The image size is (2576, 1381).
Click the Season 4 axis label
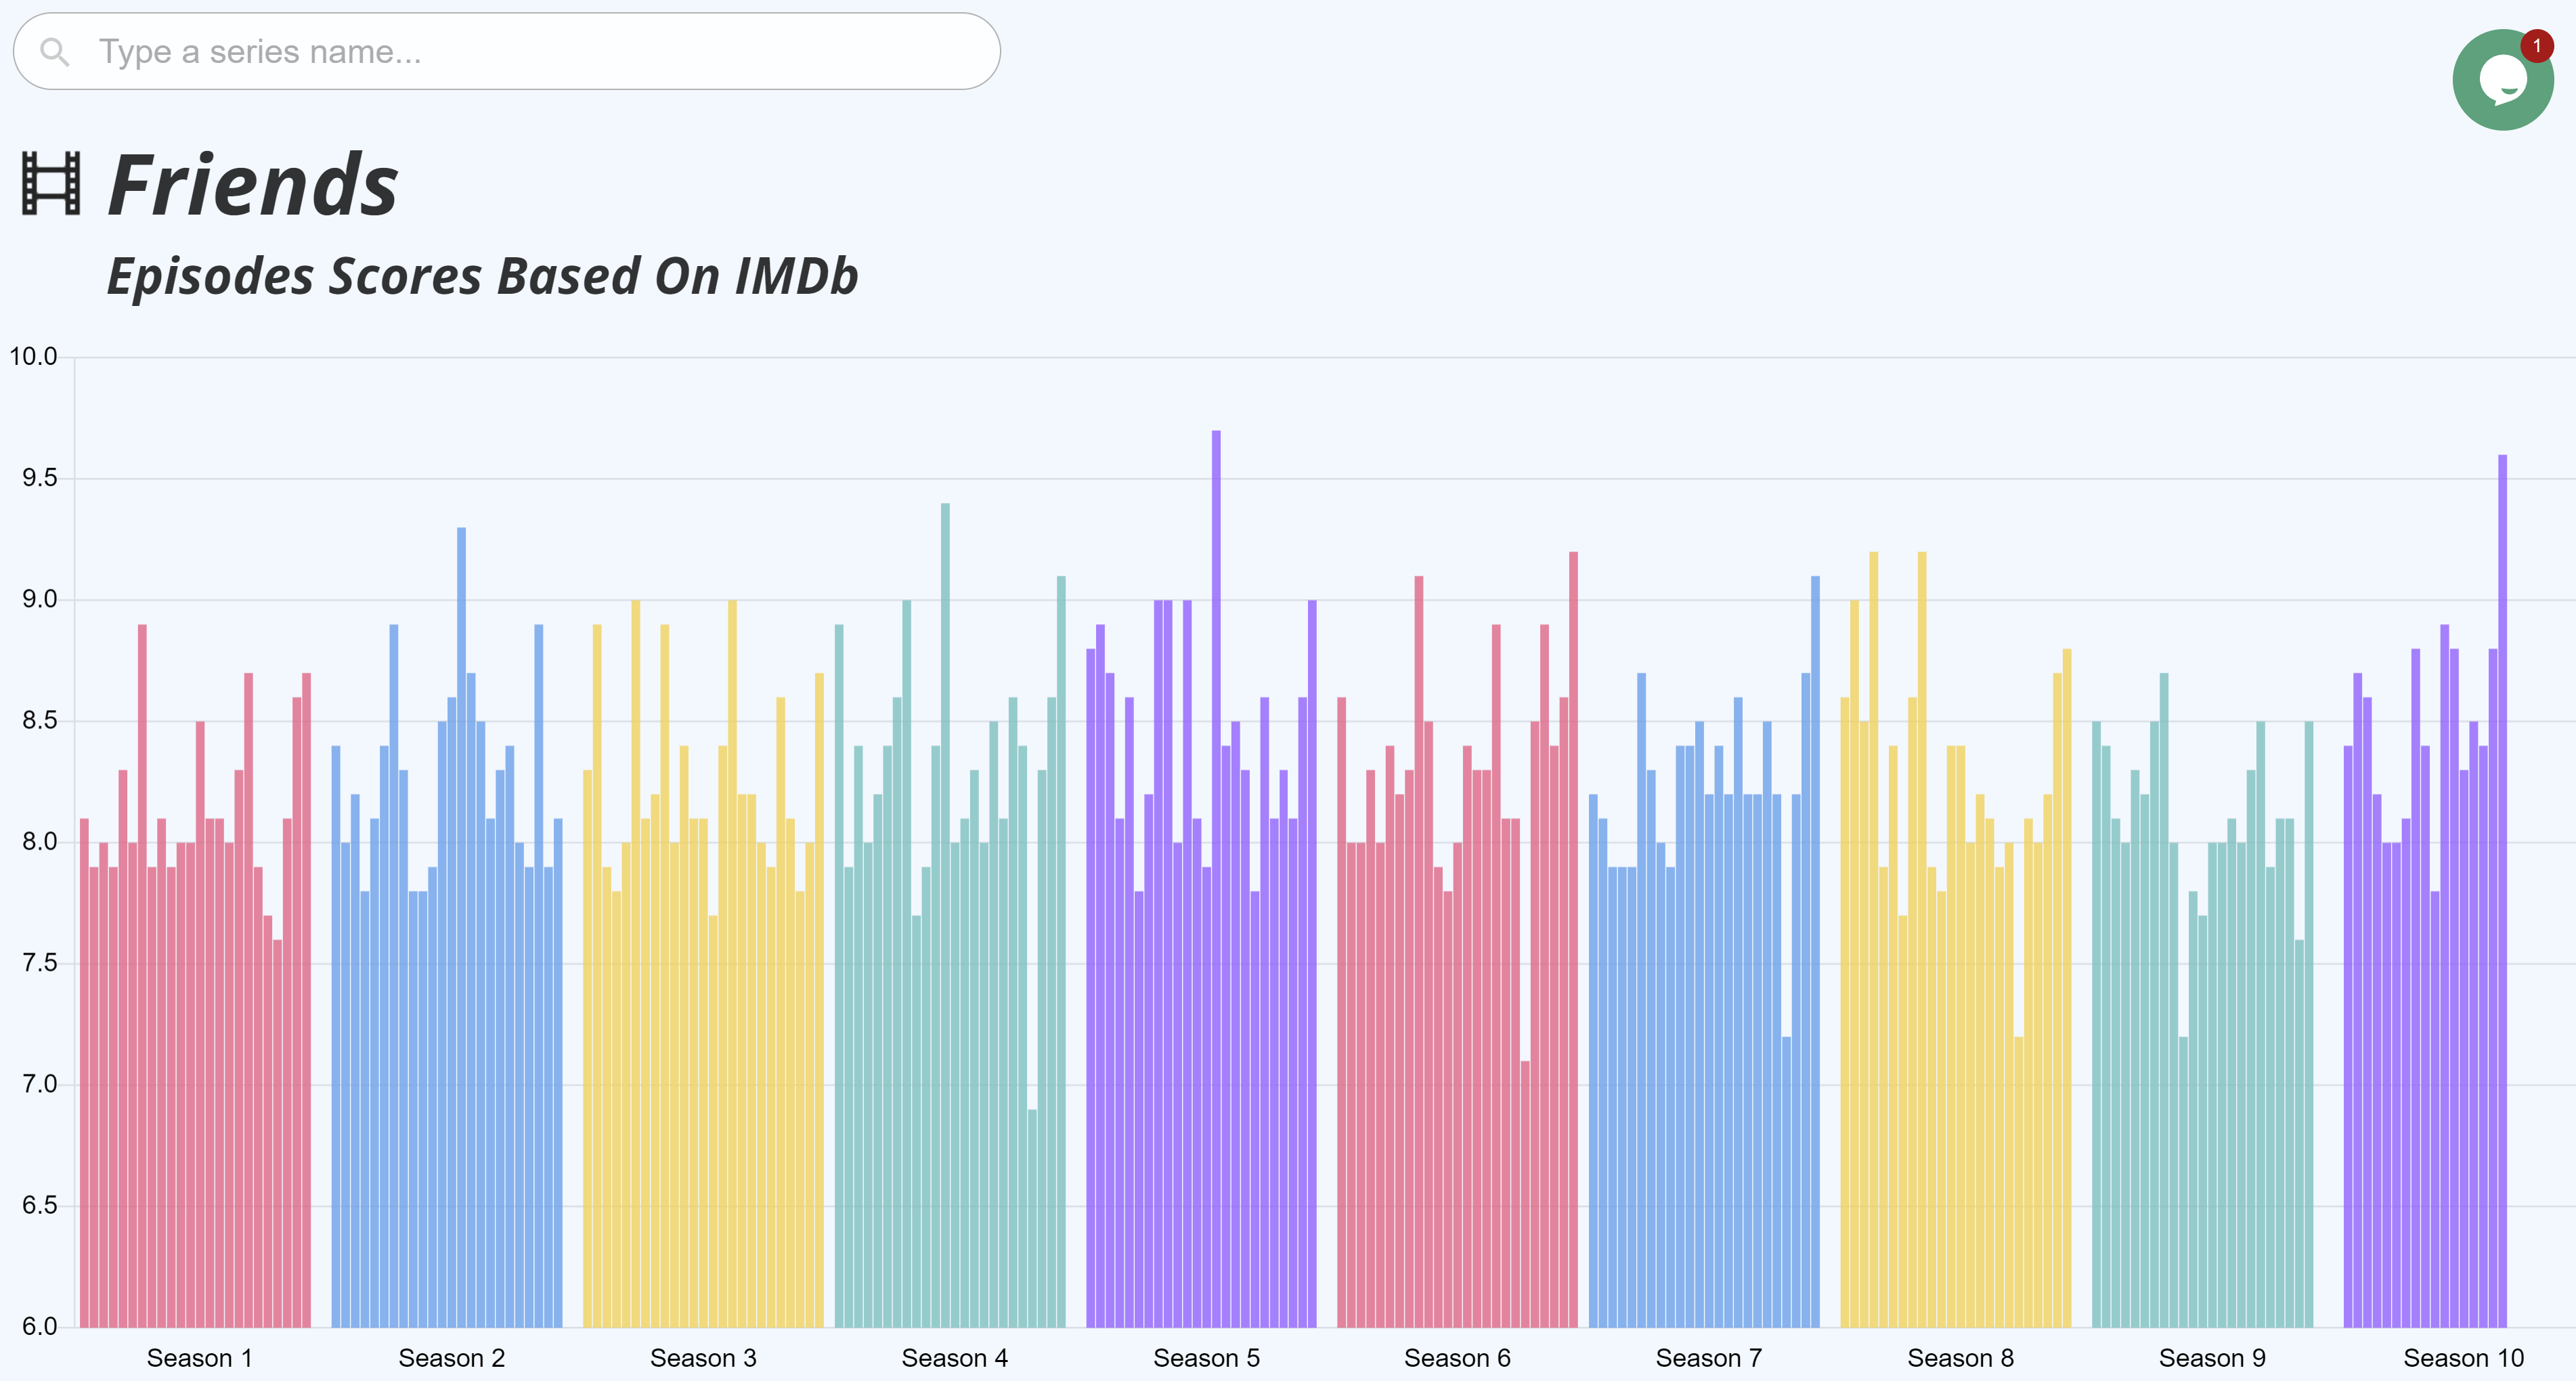(x=955, y=1358)
